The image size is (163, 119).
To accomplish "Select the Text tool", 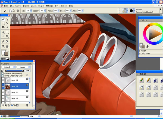I will 3,36.
